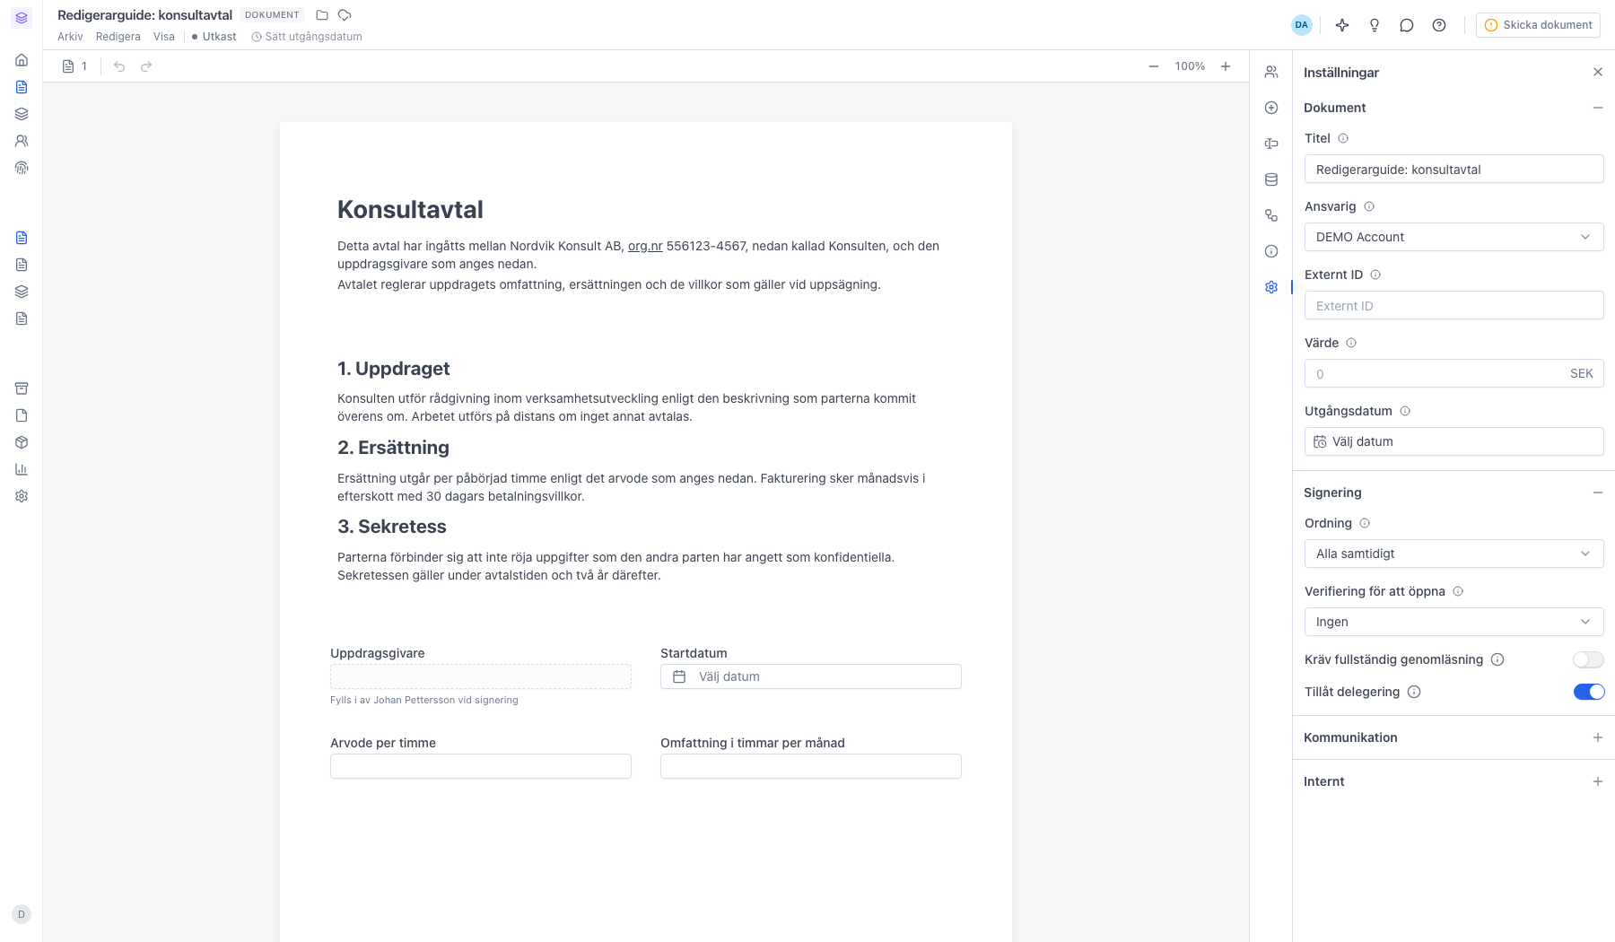Click the lightbulb tips icon
Viewport: 1615px width, 942px height.
point(1375,25)
